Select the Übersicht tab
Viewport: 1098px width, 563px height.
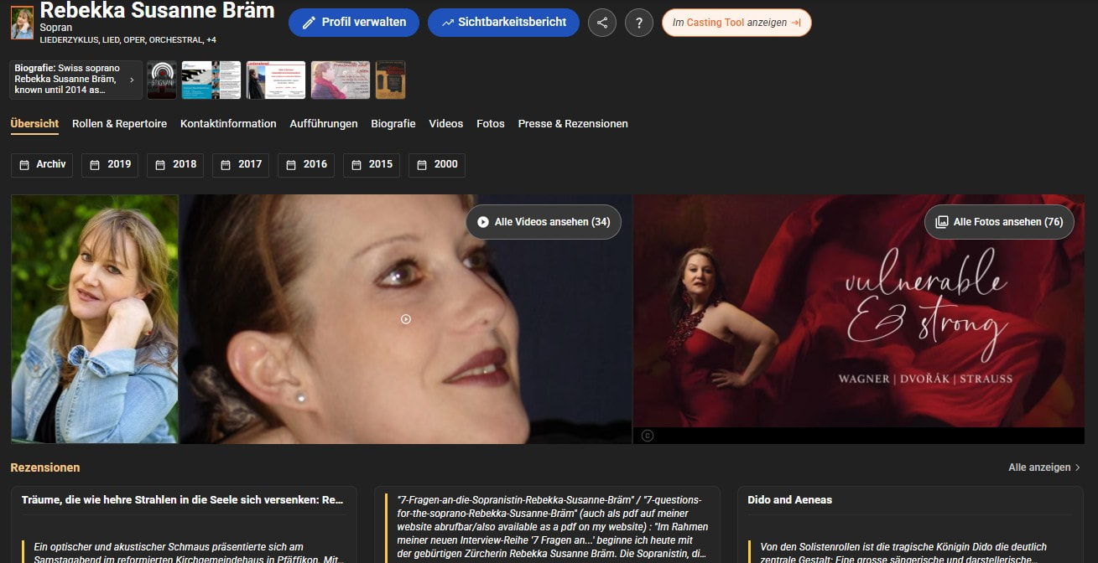[x=34, y=124]
